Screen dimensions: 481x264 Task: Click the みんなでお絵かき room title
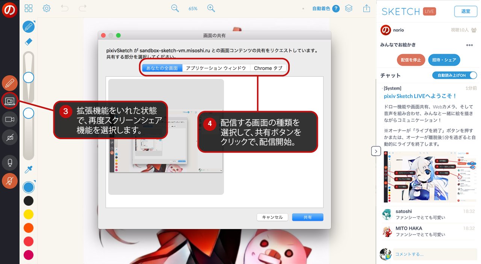coord(398,45)
